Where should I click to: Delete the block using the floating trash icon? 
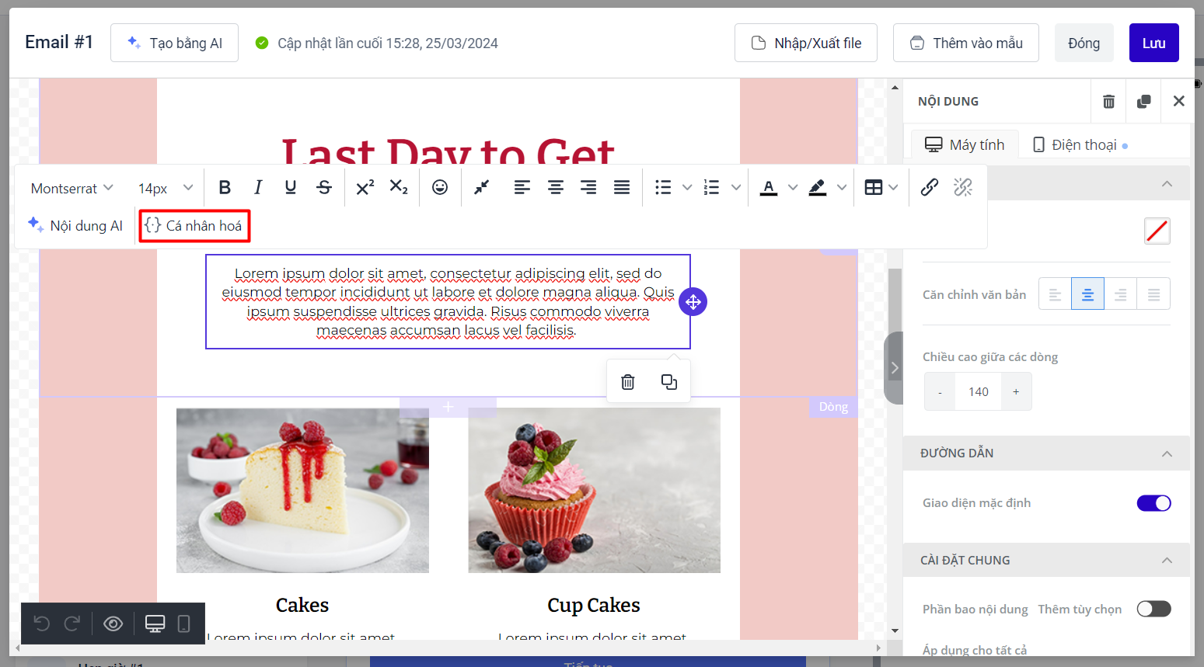628,382
